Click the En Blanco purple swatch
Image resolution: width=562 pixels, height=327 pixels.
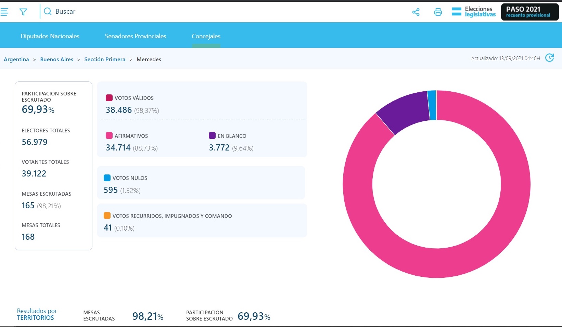[212, 135]
